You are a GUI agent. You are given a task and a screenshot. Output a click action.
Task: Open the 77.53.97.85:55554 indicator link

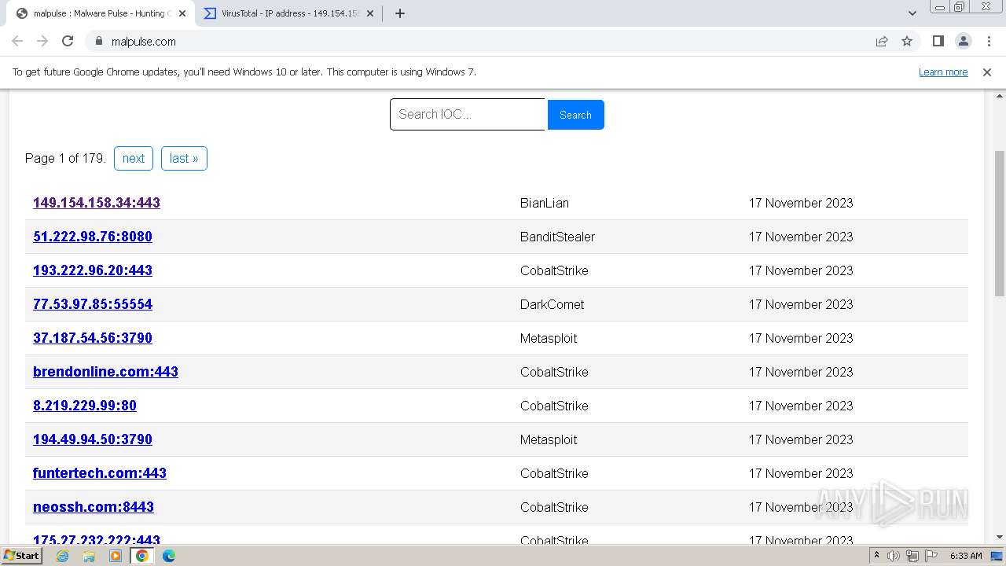click(93, 304)
